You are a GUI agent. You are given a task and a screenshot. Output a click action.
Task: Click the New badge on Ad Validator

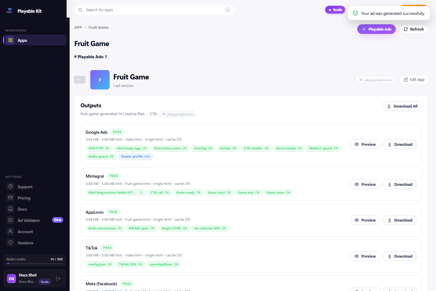pyautogui.click(x=58, y=220)
